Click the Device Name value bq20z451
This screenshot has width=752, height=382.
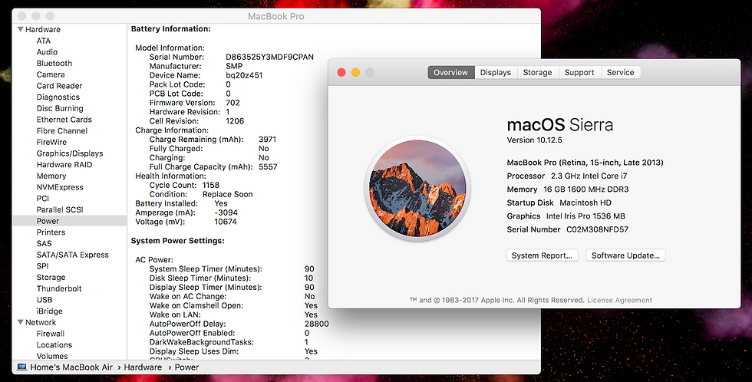click(x=244, y=75)
